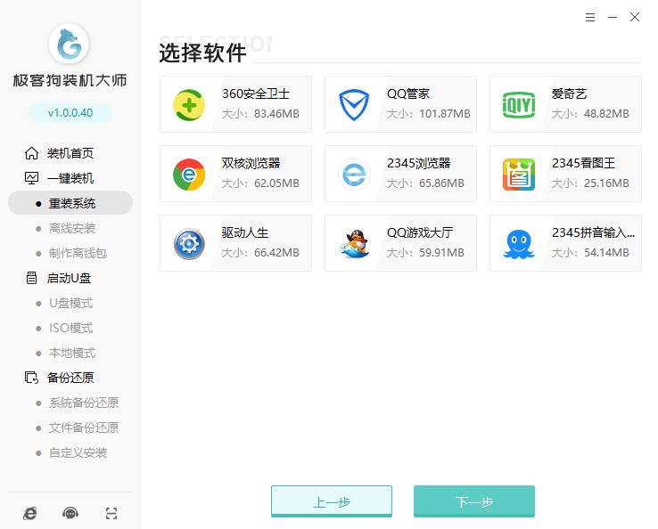Close the 极客狗装机大师 window

635,17
